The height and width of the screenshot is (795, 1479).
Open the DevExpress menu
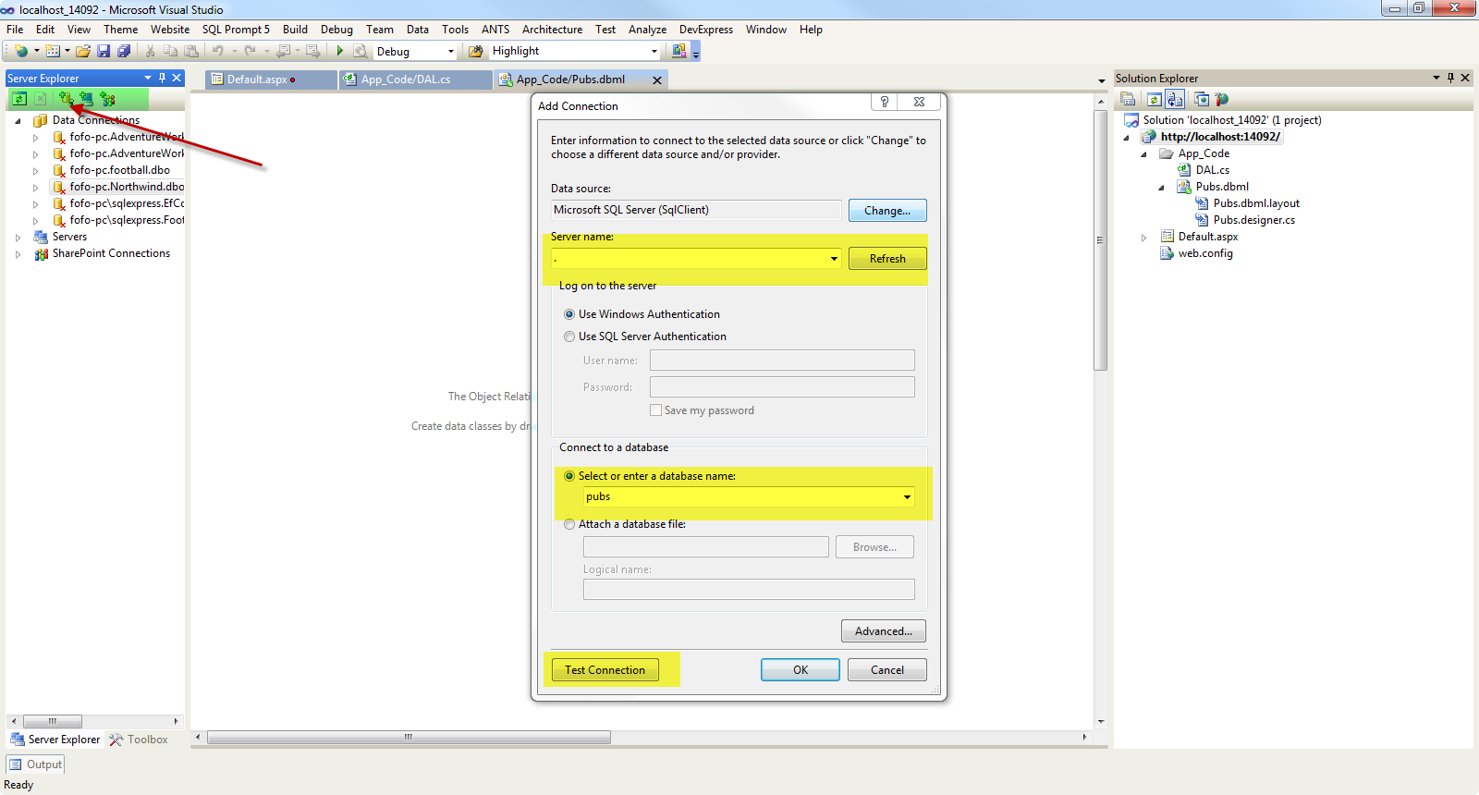point(706,30)
